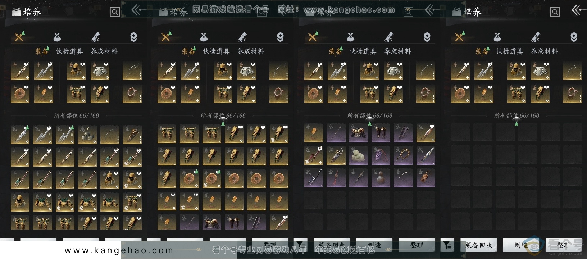
Task: Pick the red tassel item in third panel
Action: 336,178
